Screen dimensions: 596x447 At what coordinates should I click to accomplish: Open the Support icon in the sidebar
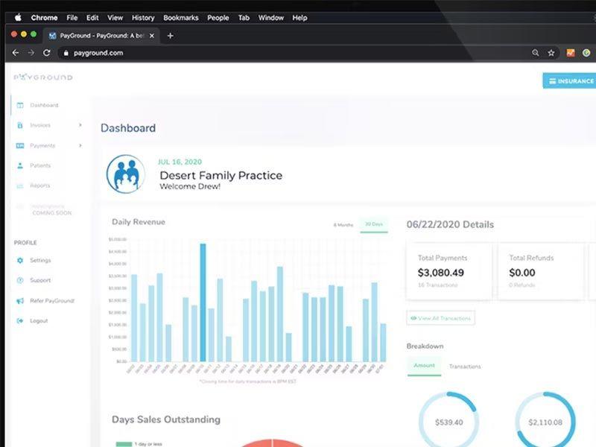20,280
